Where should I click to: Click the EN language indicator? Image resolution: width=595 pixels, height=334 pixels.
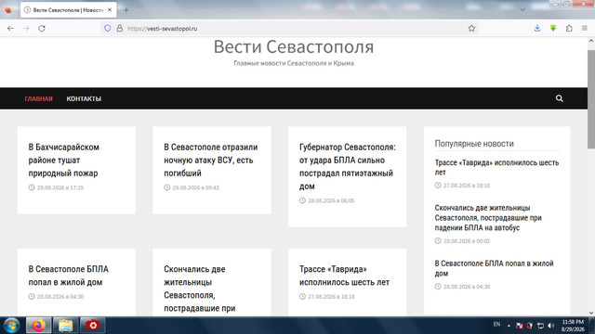(x=496, y=325)
